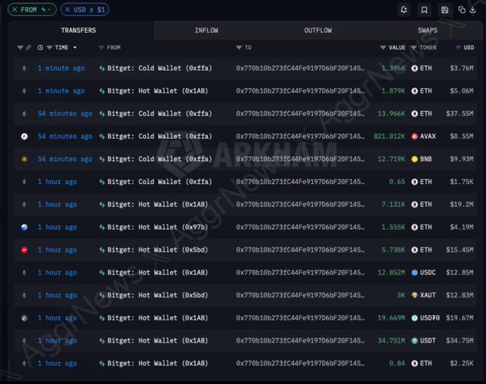This screenshot has width=486, height=384.
Task: Click Base chain icon on the $4.19M row
Action: [24, 227]
